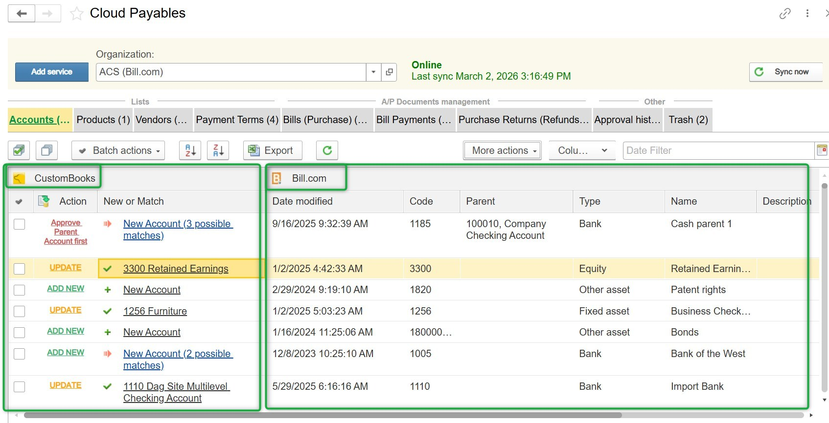Screen dimensions: 829x423
Task: Copy the page link via chain icon
Action: pos(784,14)
